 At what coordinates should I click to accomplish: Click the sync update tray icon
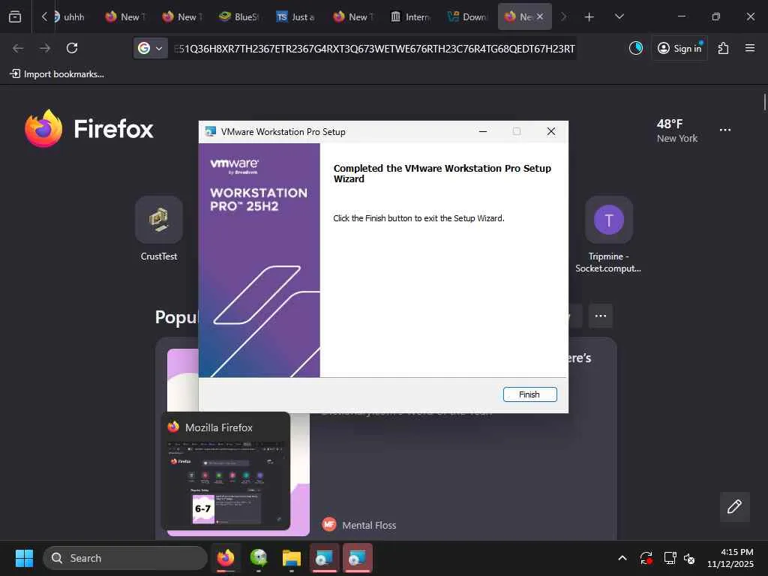[646, 558]
